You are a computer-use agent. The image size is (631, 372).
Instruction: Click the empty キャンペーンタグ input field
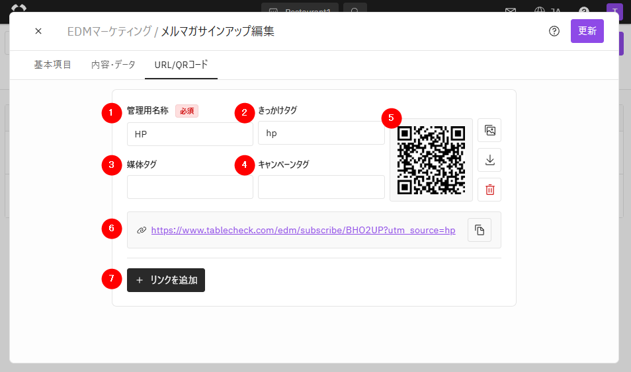(x=321, y=187)
